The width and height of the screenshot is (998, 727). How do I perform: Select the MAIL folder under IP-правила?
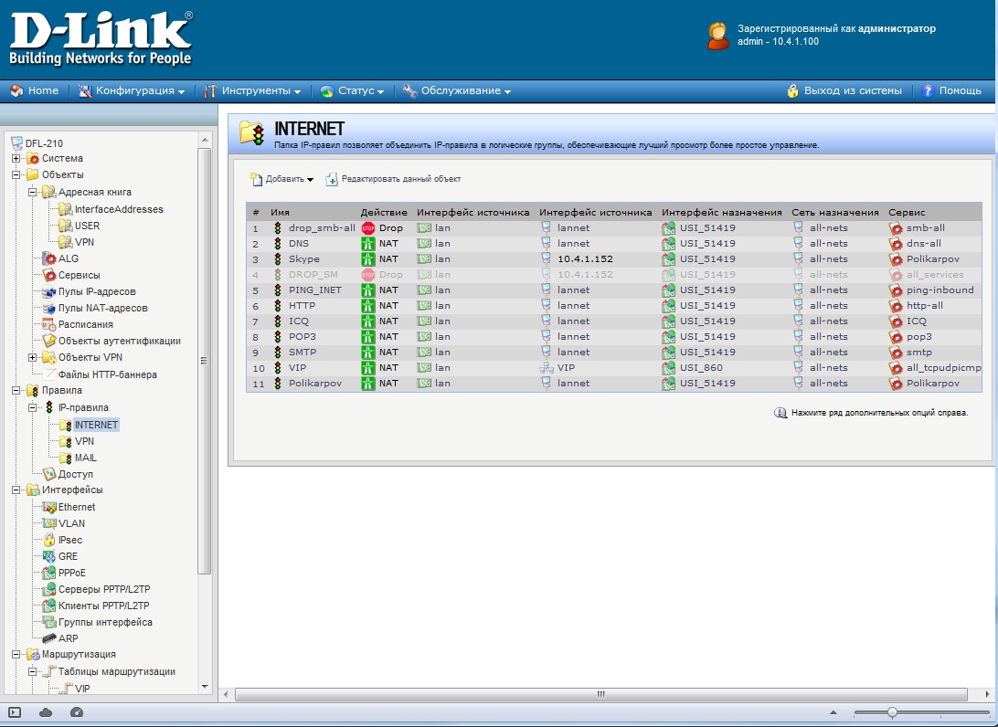coord(85,458)
